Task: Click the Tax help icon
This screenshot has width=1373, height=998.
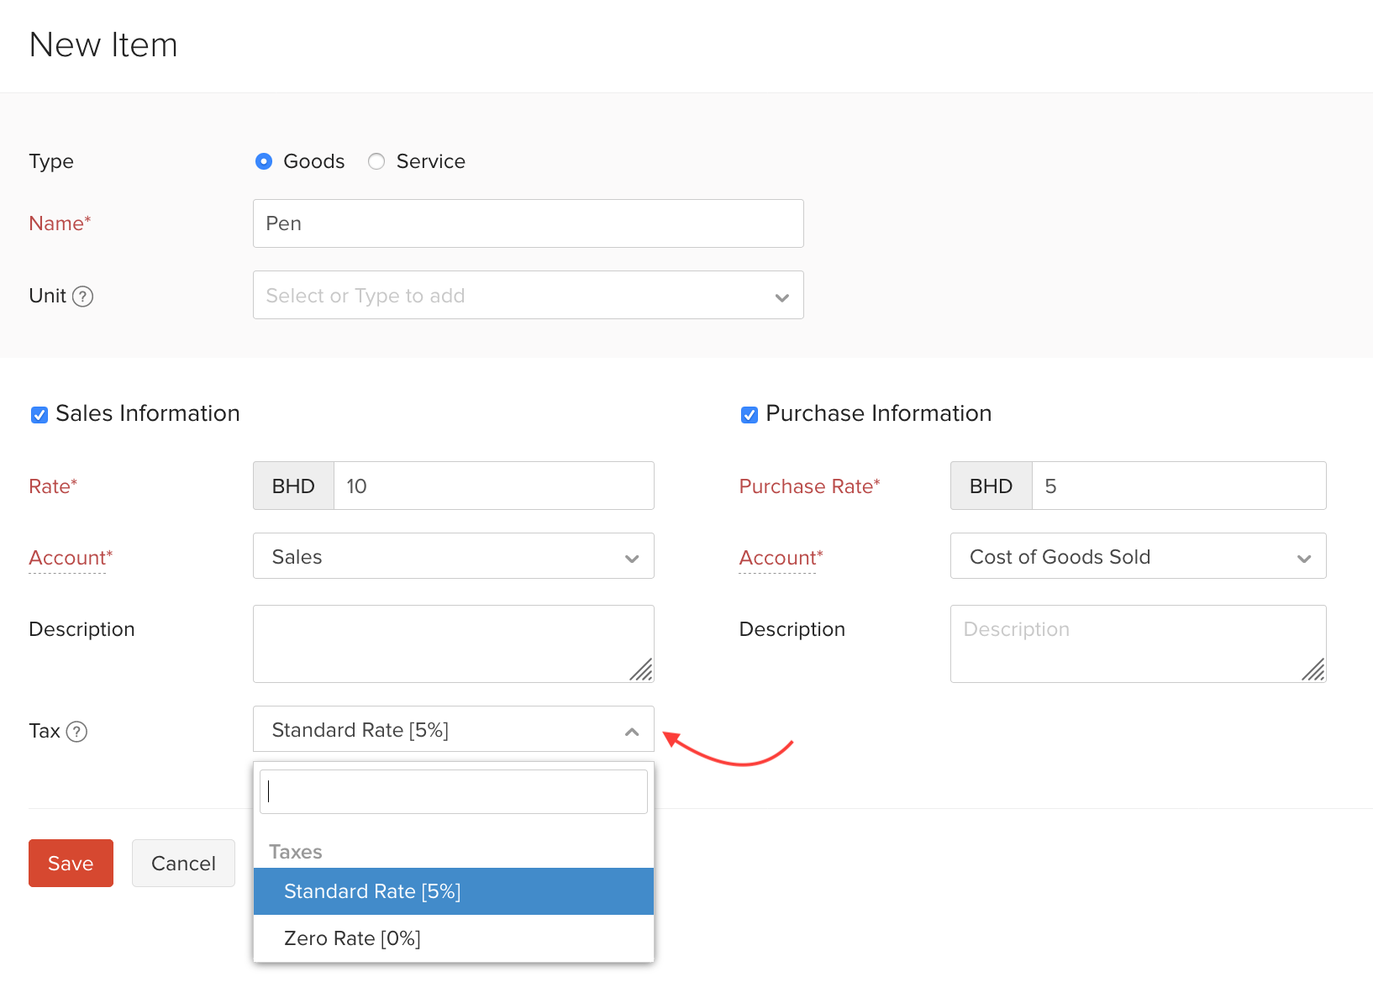Action: [x=77, y=732]
